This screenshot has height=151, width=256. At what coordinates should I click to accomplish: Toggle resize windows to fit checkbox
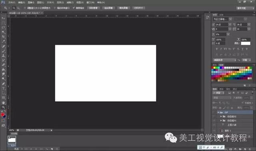point(25,8)
